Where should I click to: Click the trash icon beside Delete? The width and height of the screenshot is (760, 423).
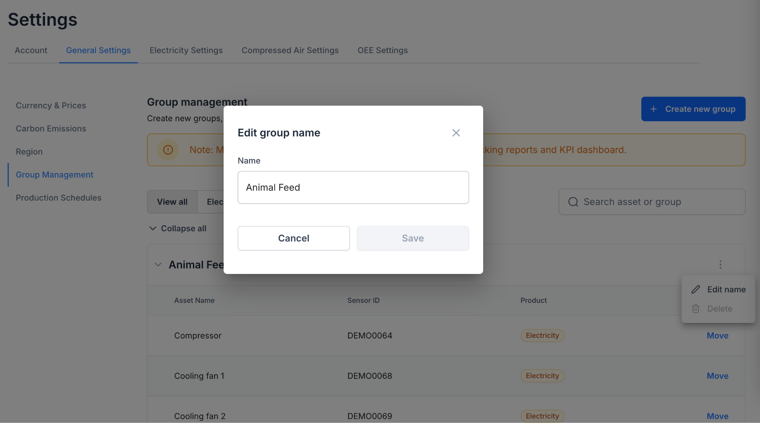point(695,309)
